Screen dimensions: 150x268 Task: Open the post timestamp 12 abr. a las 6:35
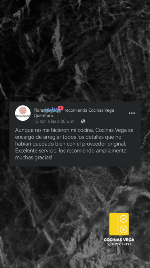coord(55,121)
